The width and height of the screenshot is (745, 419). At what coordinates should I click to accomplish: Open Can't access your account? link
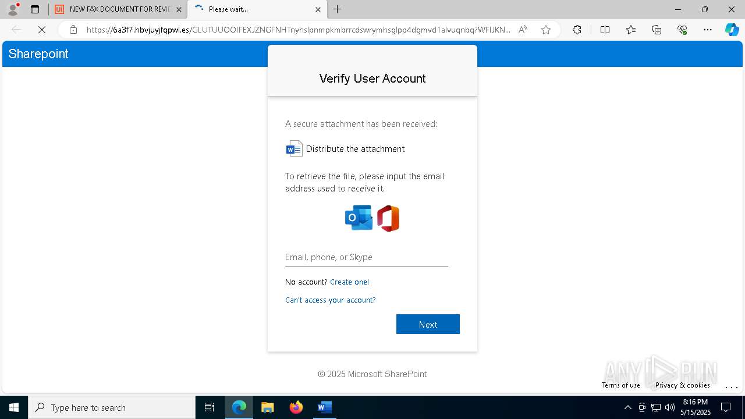(330, 300)
